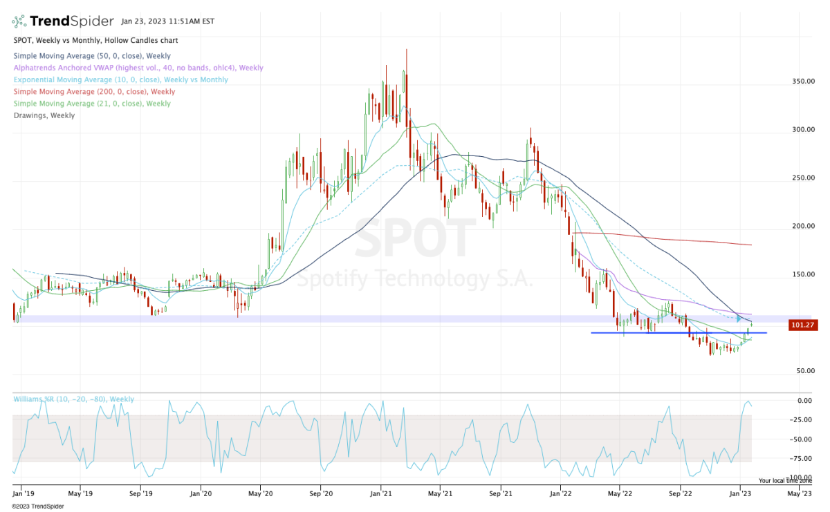Click the -50.00 Williams %R axis label
Screen dimensions: 830x512
(802, 439)
